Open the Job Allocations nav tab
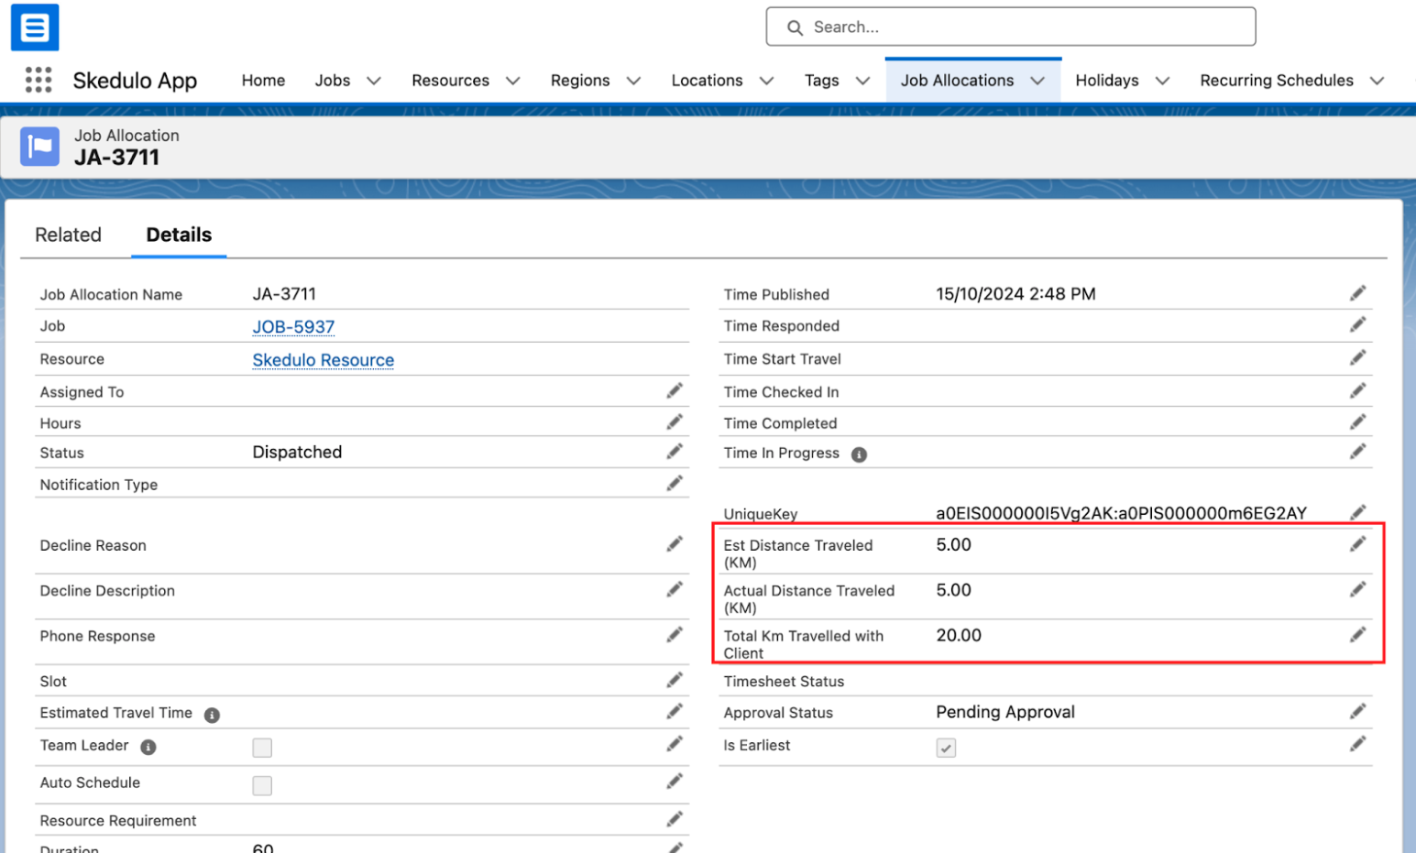The height and width of the screenshot is (853, 1416). tap(957, 81)
